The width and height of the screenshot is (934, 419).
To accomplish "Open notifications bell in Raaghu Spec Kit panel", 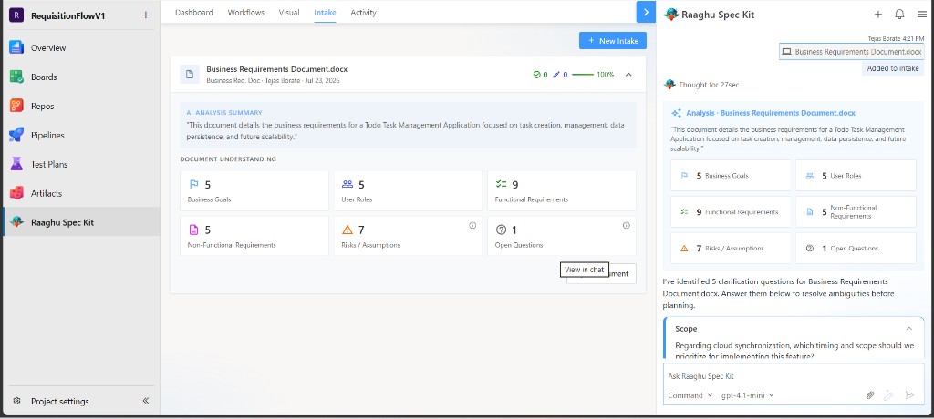I will [899, 15].
